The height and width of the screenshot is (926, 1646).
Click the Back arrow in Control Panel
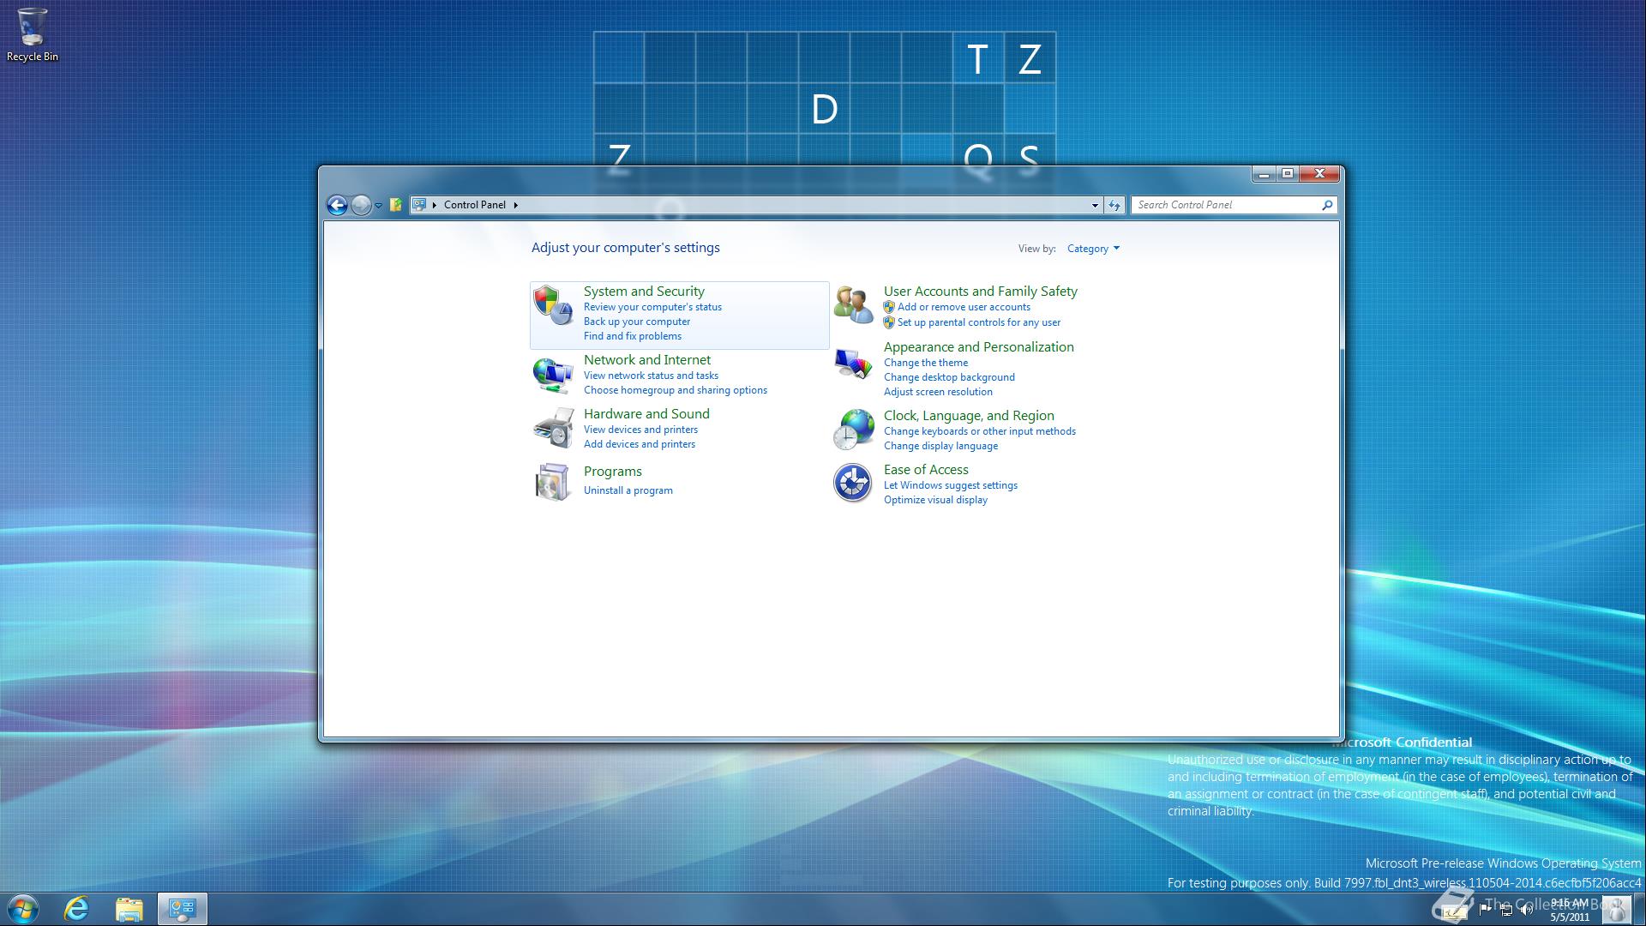(x=337, y=205)
